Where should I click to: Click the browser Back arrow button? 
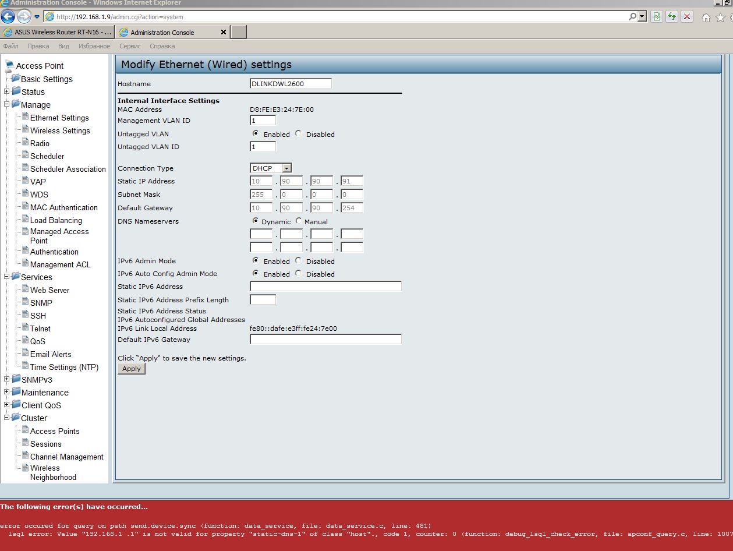pyautogui.click(x=8, y=16)
